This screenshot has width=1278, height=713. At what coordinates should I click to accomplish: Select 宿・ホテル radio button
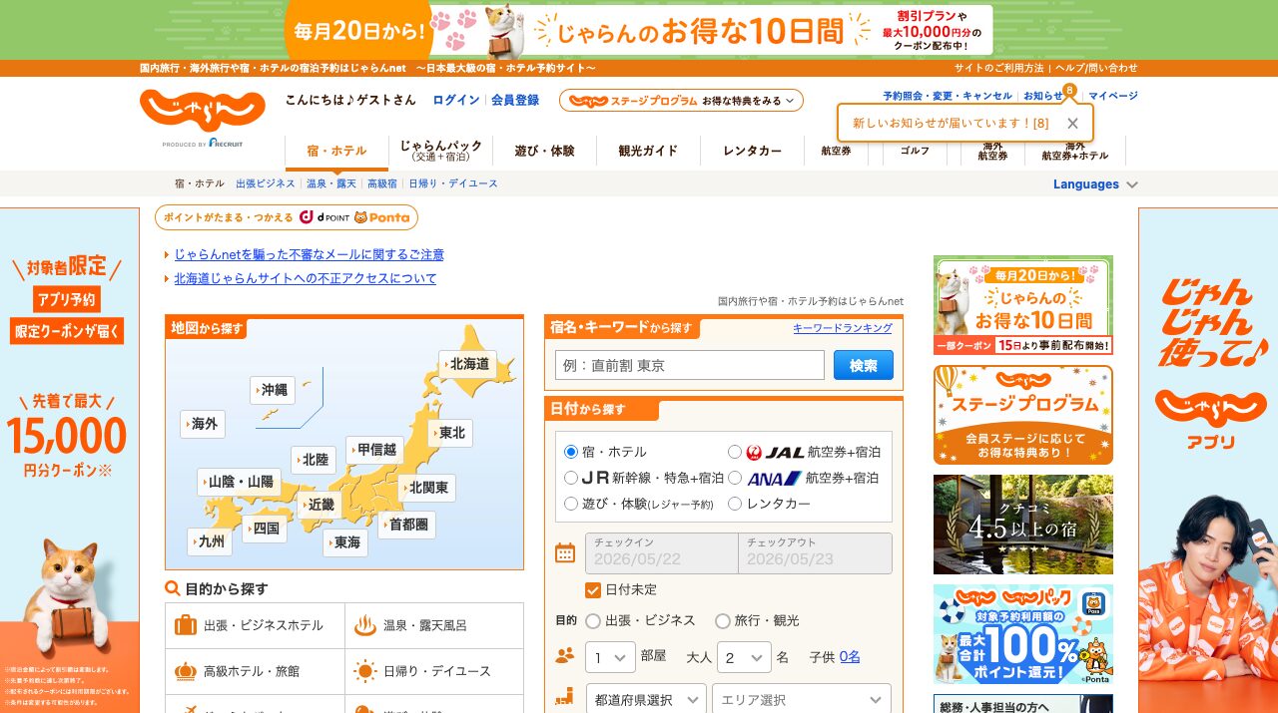[571, 452]
